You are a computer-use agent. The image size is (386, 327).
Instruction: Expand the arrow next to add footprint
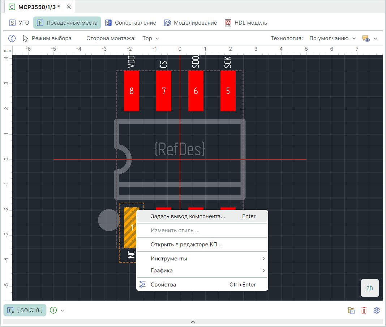(63, 310)
